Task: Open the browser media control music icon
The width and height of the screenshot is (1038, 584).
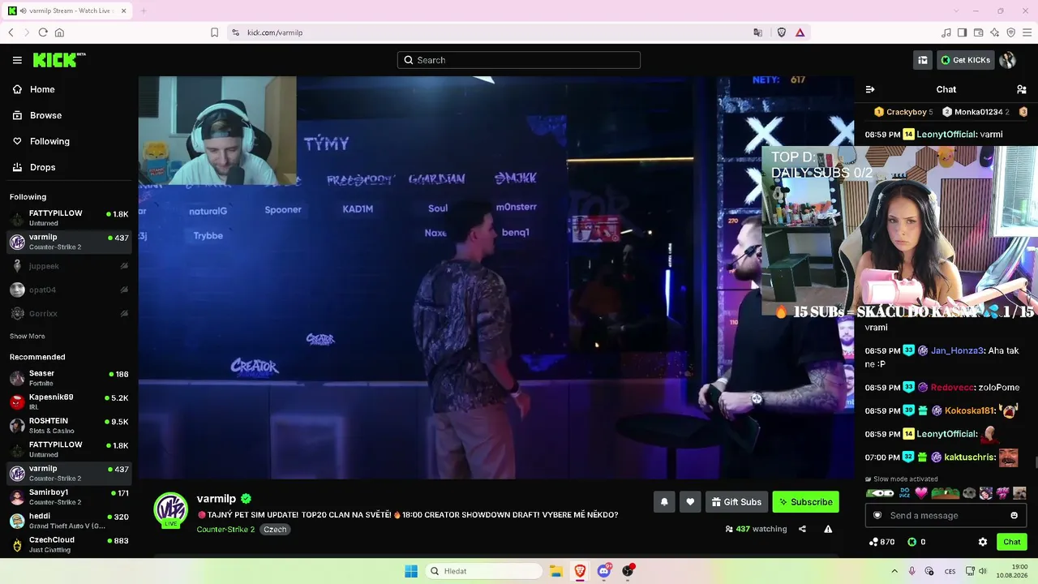Action: coord(946,32)
